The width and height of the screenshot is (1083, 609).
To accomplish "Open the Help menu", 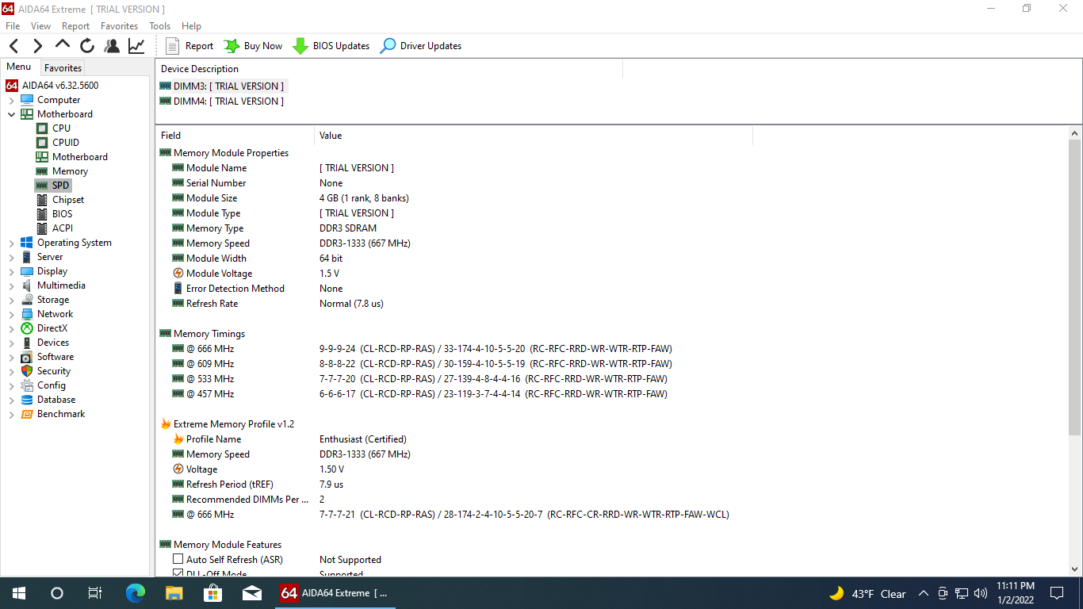I will coord(191,26).
